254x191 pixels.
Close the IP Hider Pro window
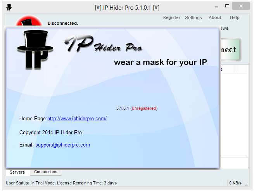pyautogui.click(x=241, y=6)
